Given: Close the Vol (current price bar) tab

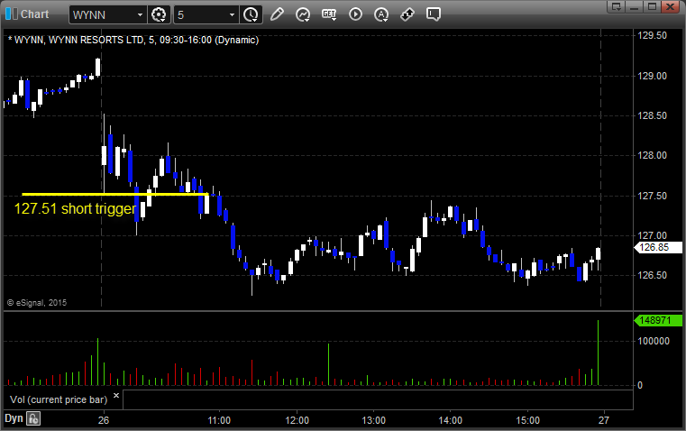Looking at the screenshot, I should click(x=115, y=395).
